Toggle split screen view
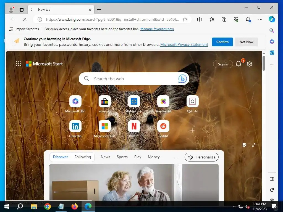The width and height of the screenshot is (283, 212). (200, 19)
